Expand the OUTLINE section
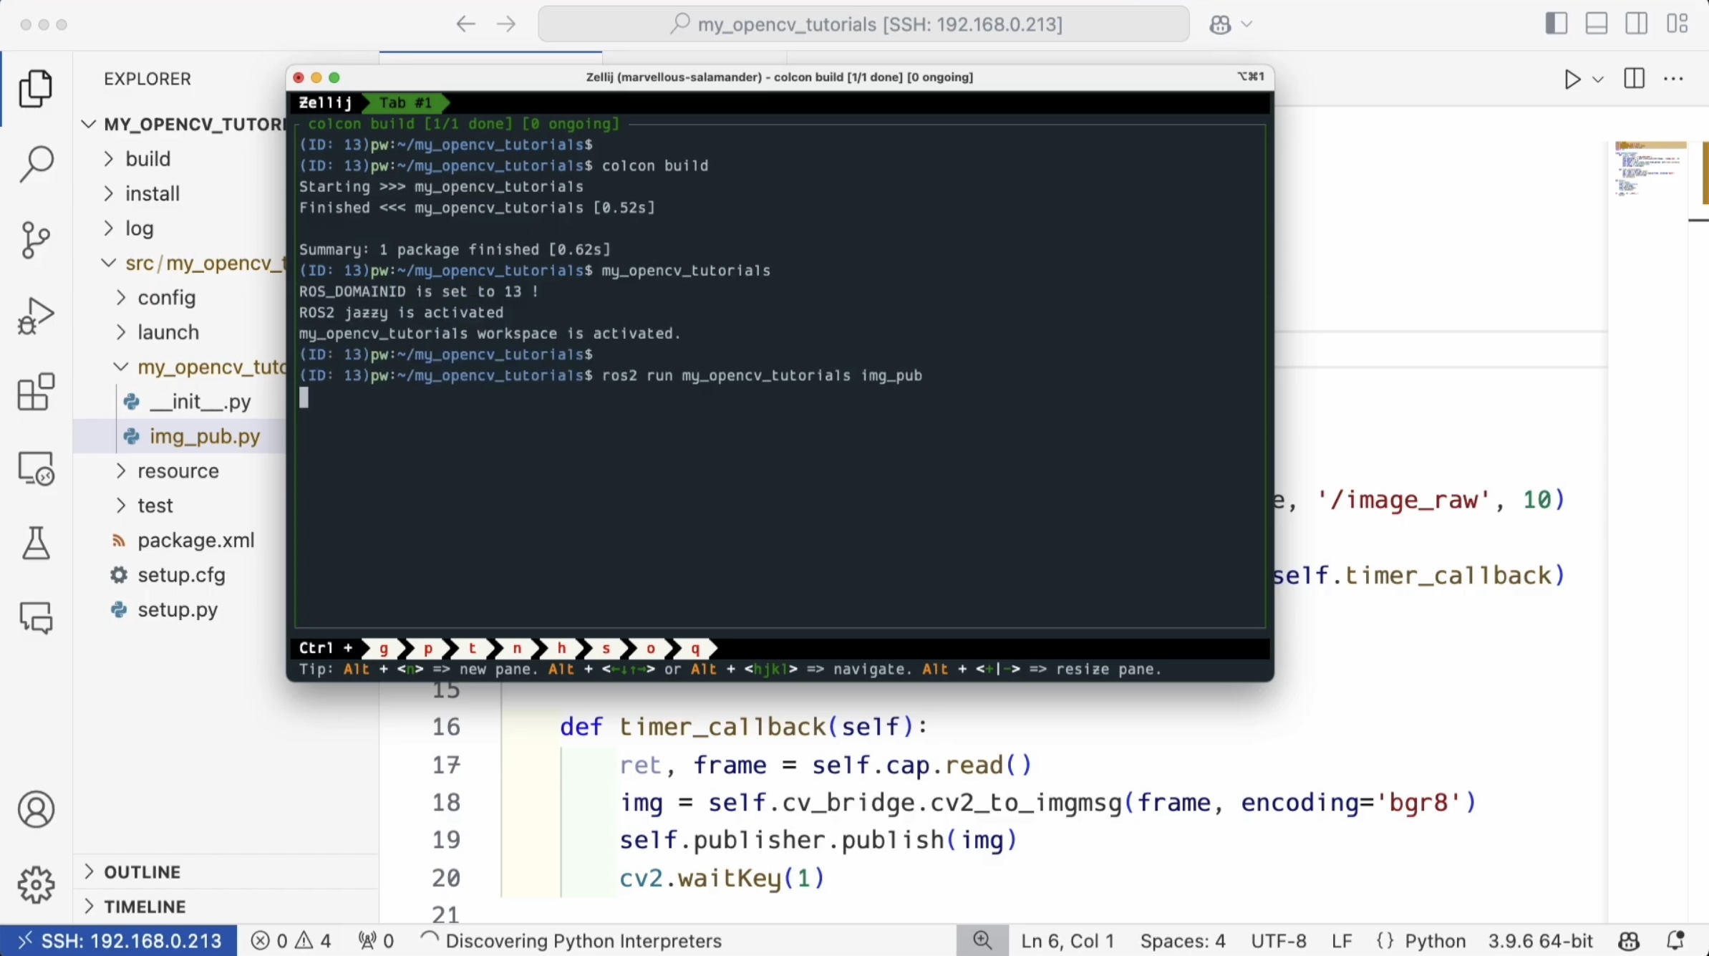The width and height of the screenshot is (1709, 956). click(x=142, y=872)
